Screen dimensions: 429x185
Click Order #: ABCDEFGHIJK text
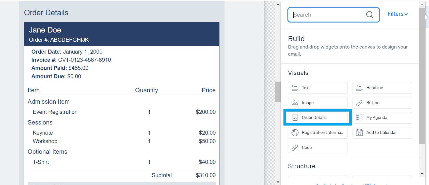(x=59, y=40)
